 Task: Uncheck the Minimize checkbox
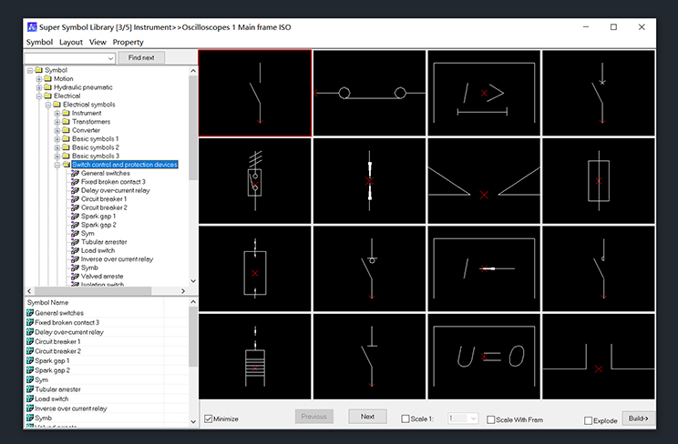point(209,419)
